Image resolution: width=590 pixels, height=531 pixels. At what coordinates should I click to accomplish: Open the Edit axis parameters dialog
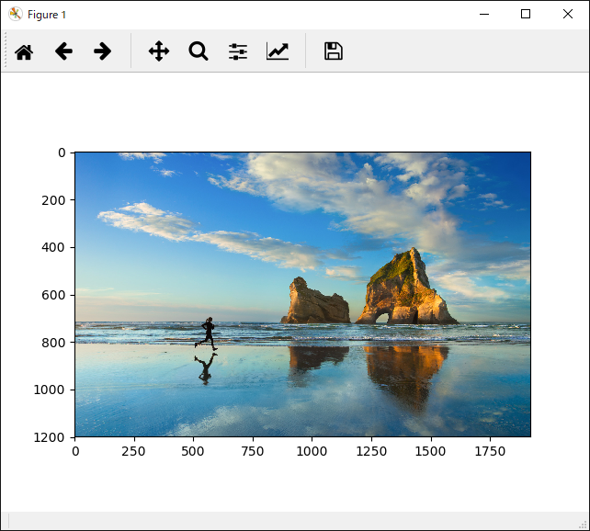click(278, 51)
